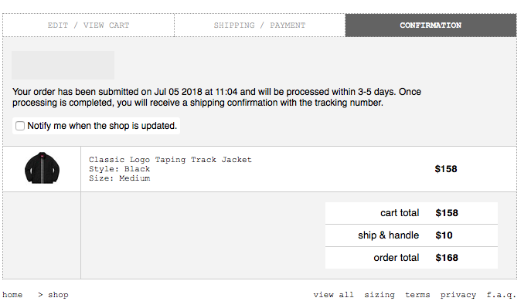Click the Classic Logo Taping Track Jacket name
Screen dimensions: 531x308
coord(170,160)
